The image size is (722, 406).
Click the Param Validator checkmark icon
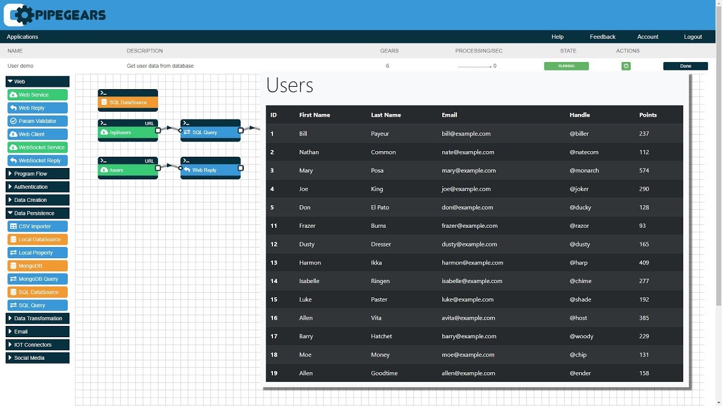[14, 121]
